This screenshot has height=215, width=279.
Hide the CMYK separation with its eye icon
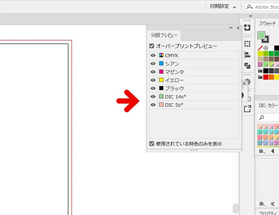point(153,55)
